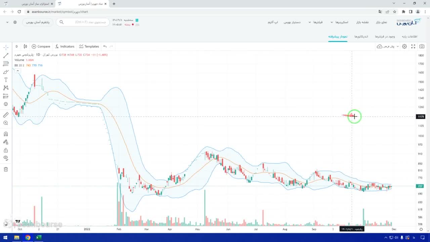
Task: Open chart settings gear
Action: pyautogui.click(x=404, y=46)
